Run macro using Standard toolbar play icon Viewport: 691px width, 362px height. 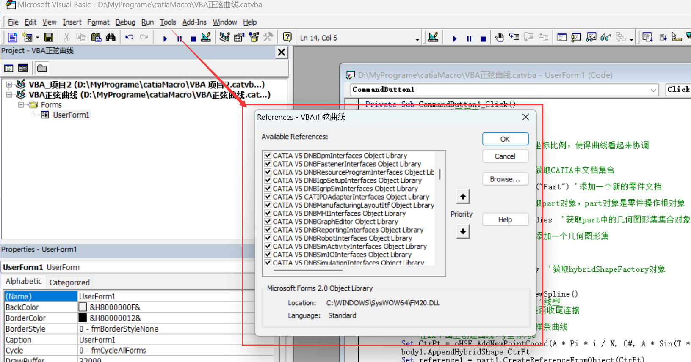coord(165,38)
